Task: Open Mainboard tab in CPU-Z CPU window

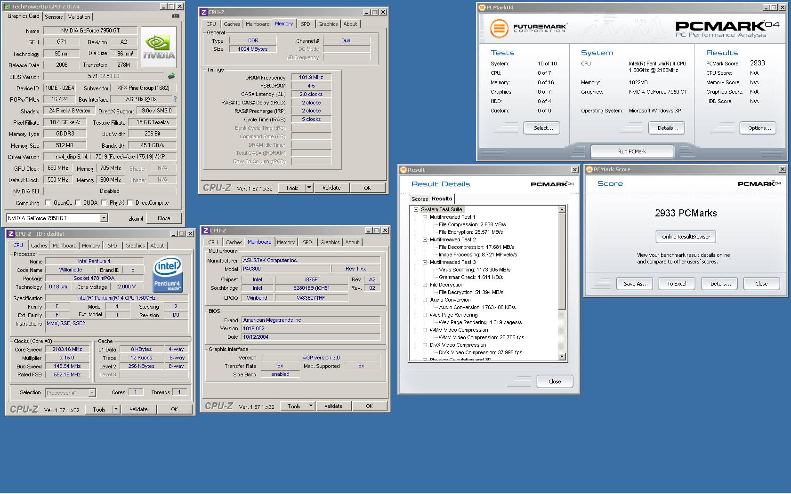Action: pos(65,246)
